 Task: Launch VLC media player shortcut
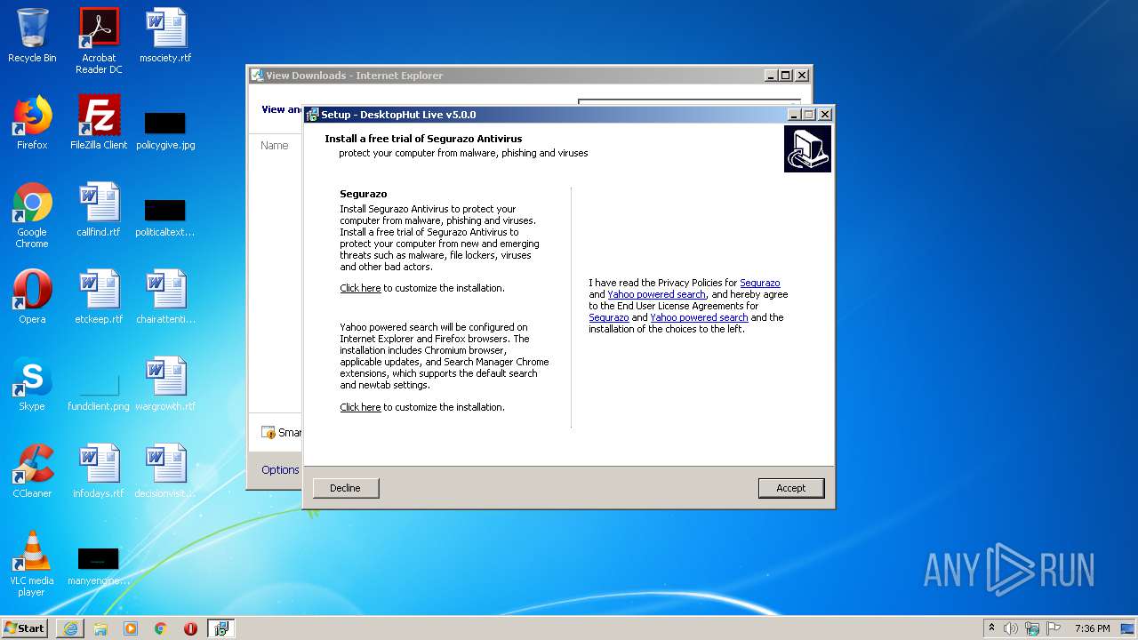(32, 564)
